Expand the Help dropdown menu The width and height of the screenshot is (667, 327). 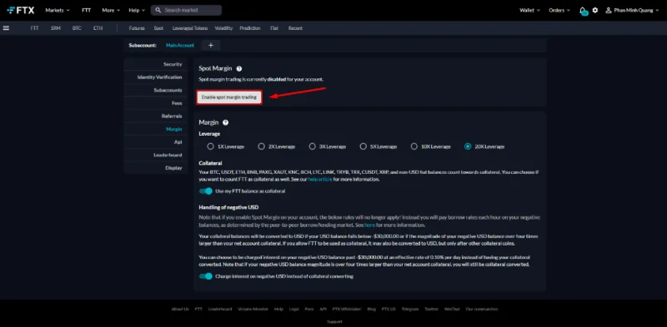[137, 10]
